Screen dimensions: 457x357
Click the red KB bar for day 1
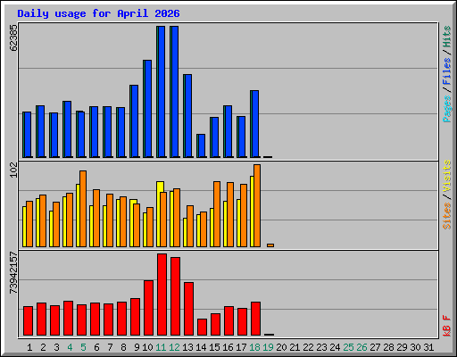[x=29, y=320]
